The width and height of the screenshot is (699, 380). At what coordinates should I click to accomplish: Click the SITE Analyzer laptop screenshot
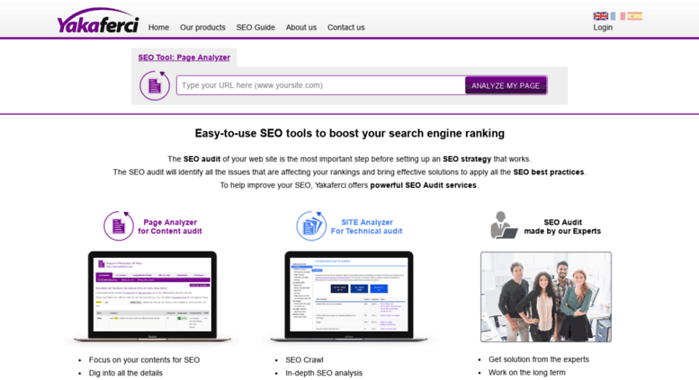(349, 296)
